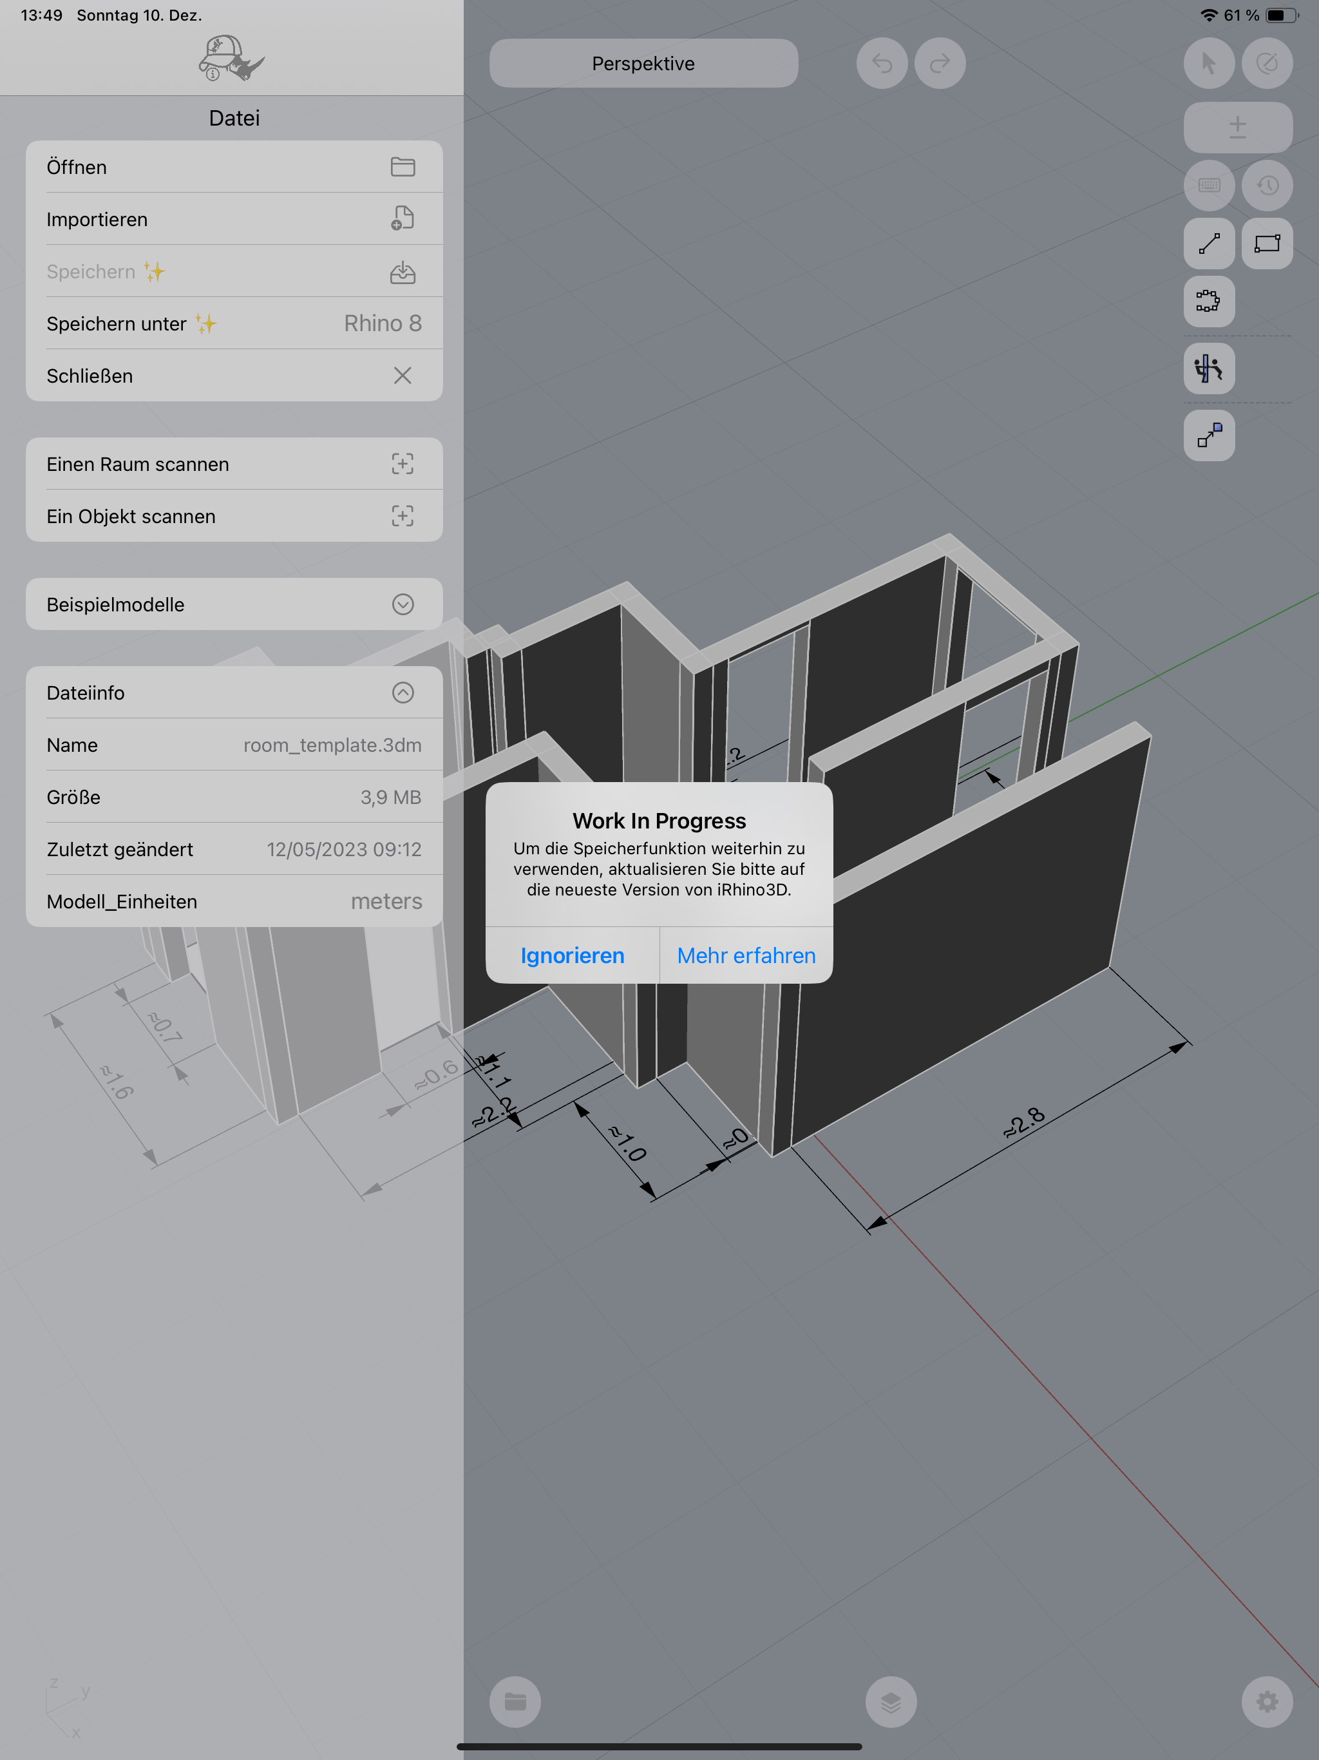
Task: Expand the Beispielmodelle list
Action: coord(403,605)
